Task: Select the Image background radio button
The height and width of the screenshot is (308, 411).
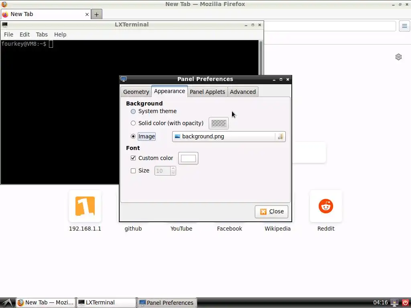Action: [x=133, y=136]
